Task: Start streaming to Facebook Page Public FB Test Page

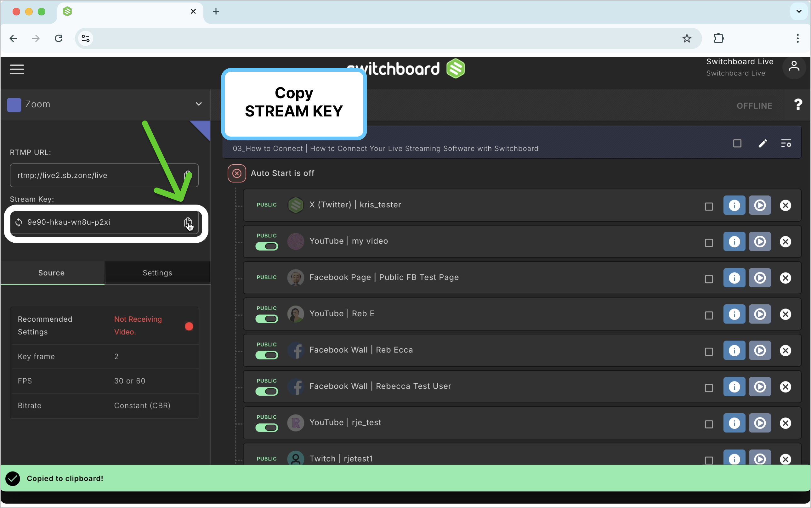Action: pyautogui.click(x=760, y=278)
